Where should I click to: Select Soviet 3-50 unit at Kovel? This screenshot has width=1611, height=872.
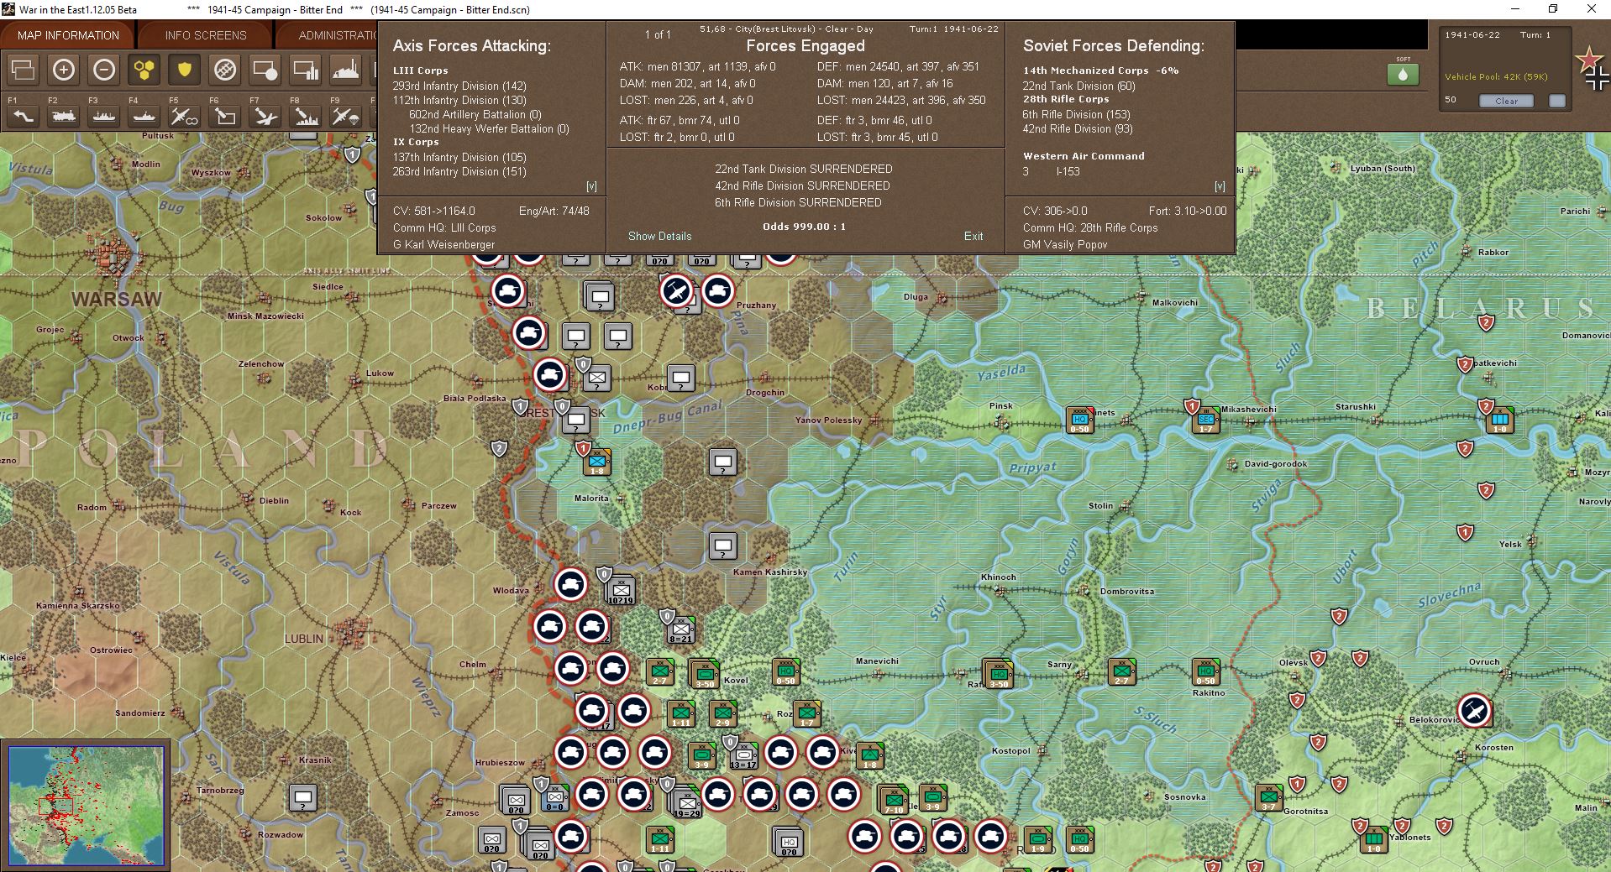coord(705,673)
